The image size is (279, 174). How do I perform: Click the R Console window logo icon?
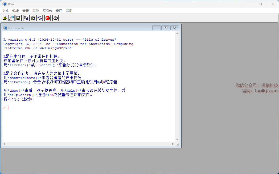coord(5,28)
